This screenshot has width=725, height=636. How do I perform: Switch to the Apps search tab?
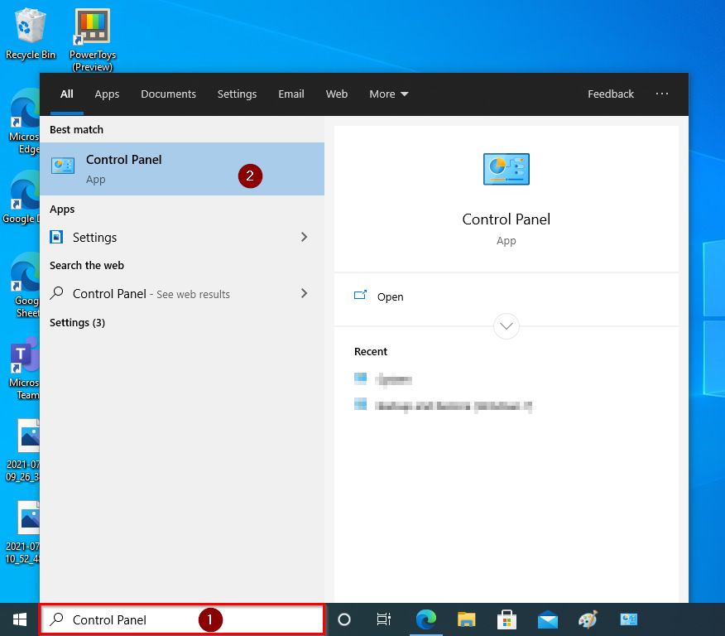click(107, 94)
